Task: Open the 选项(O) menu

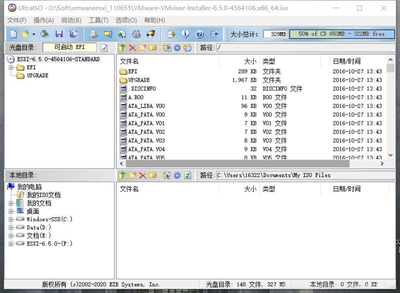Action: pos(126,20)
